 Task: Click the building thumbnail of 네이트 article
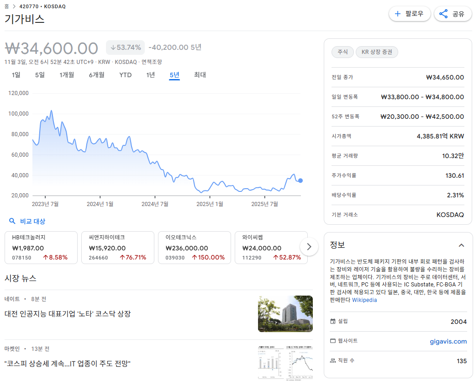285,314
